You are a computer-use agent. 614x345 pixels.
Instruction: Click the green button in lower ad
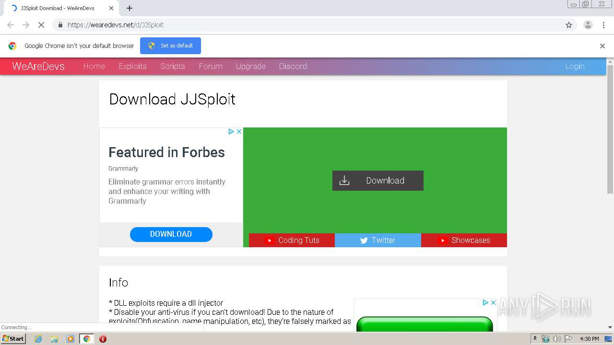coord(425,323)
